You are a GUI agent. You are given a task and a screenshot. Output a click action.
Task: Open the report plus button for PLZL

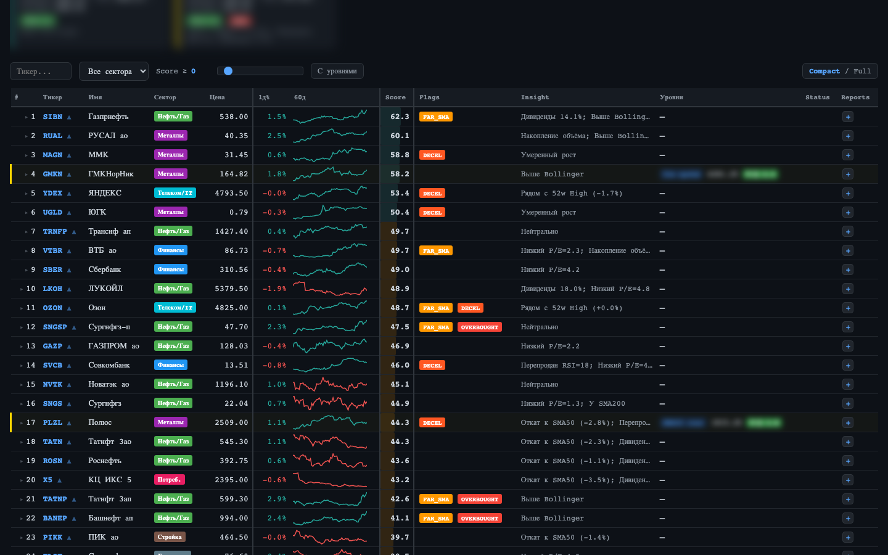[x=848, y=423]
